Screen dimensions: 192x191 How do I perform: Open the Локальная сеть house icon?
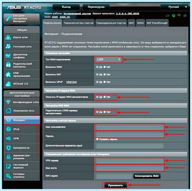pyautogui.click(x=8, y=110)
